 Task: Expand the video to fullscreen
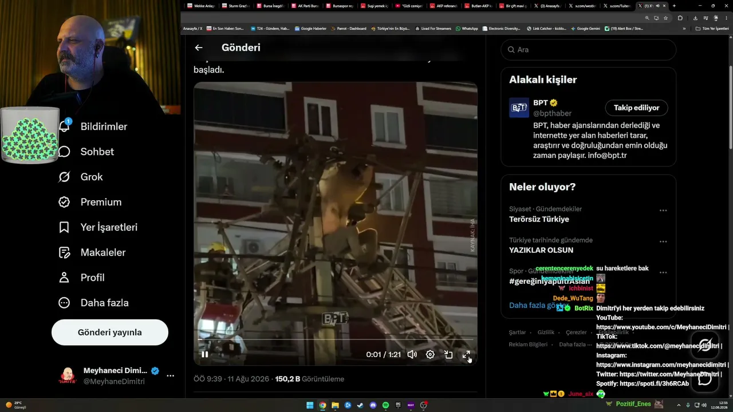point(467,354)
